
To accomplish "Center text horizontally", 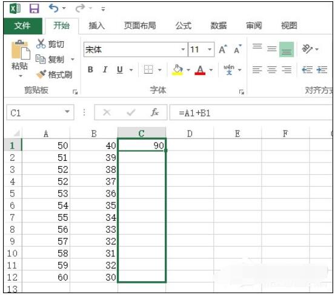I will click(272, 70).
